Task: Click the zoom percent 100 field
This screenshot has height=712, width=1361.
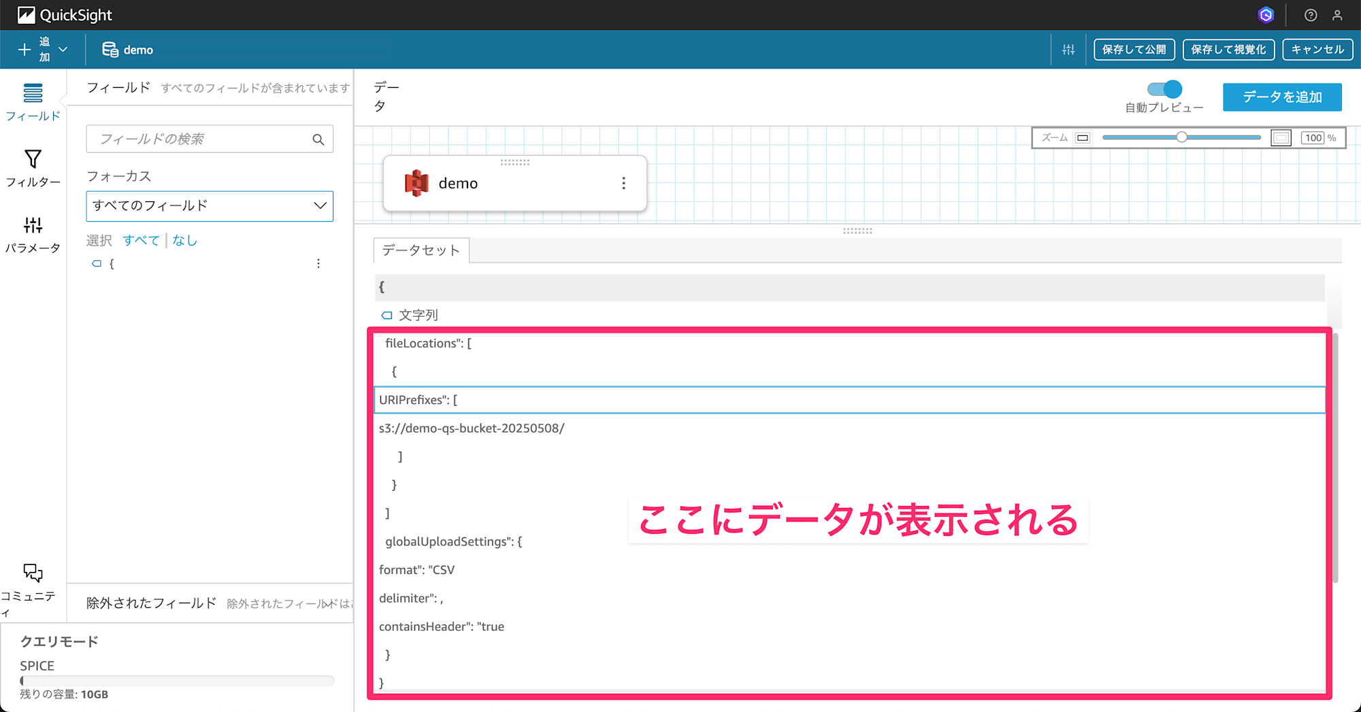Action: tap(1313, 138)
